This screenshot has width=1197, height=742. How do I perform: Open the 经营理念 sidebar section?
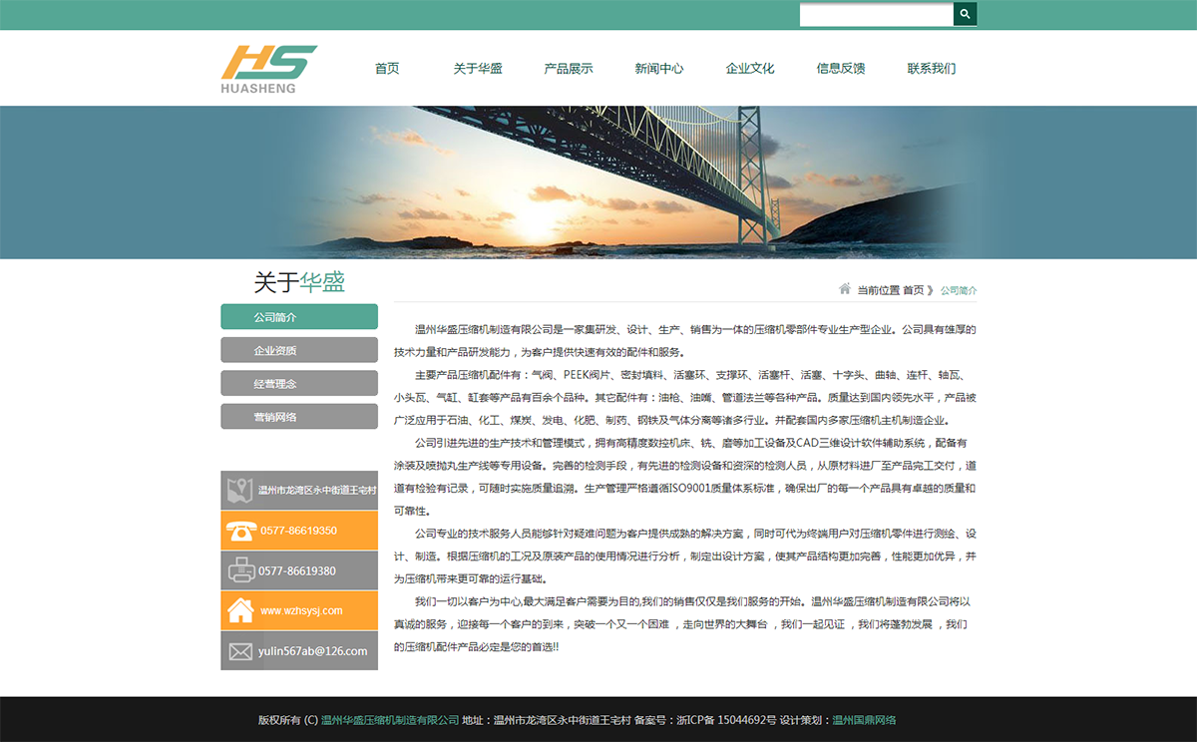298,383
